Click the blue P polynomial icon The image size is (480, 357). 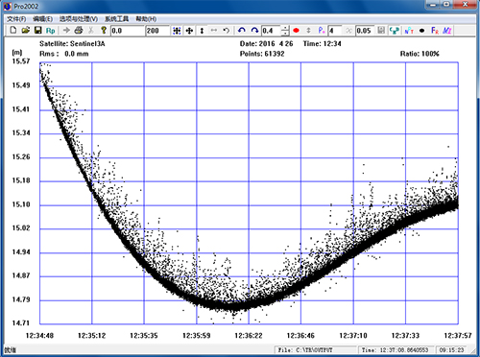pyautogui.click(x=322, y=31)
